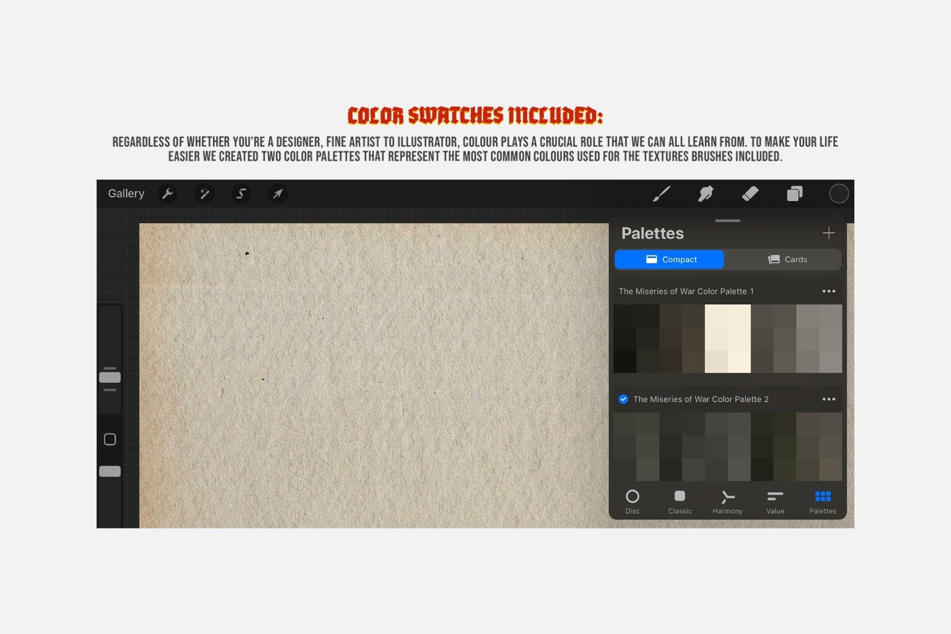The height and width of the screenshot is (634, 951).
Task: Add a new palette with plus
Action: (829, 233)
